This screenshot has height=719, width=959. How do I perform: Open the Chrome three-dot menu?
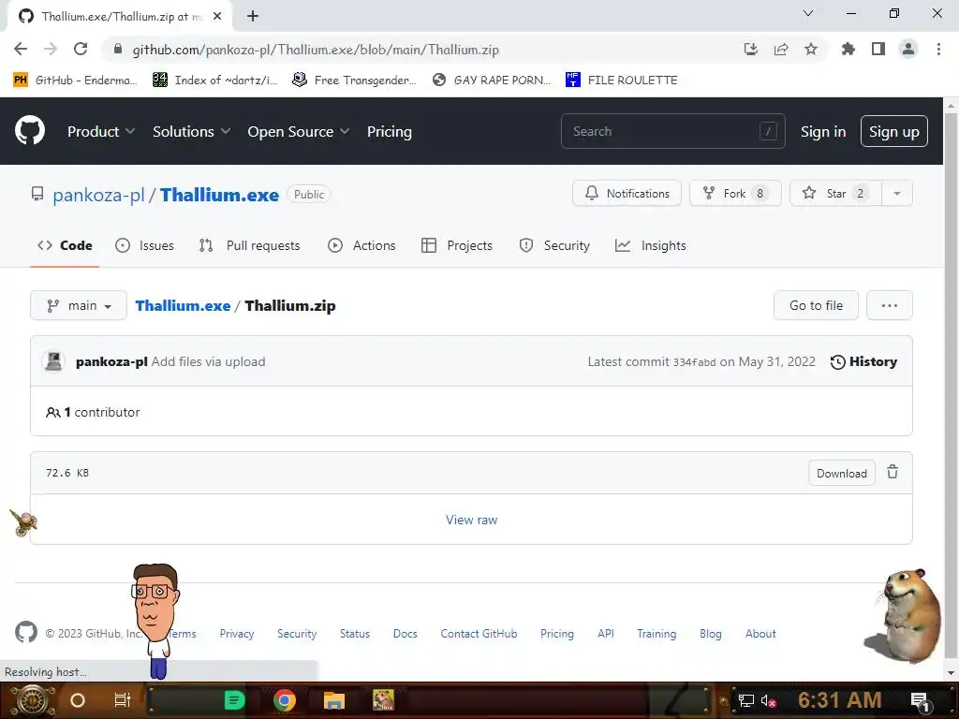pos(938,49)
